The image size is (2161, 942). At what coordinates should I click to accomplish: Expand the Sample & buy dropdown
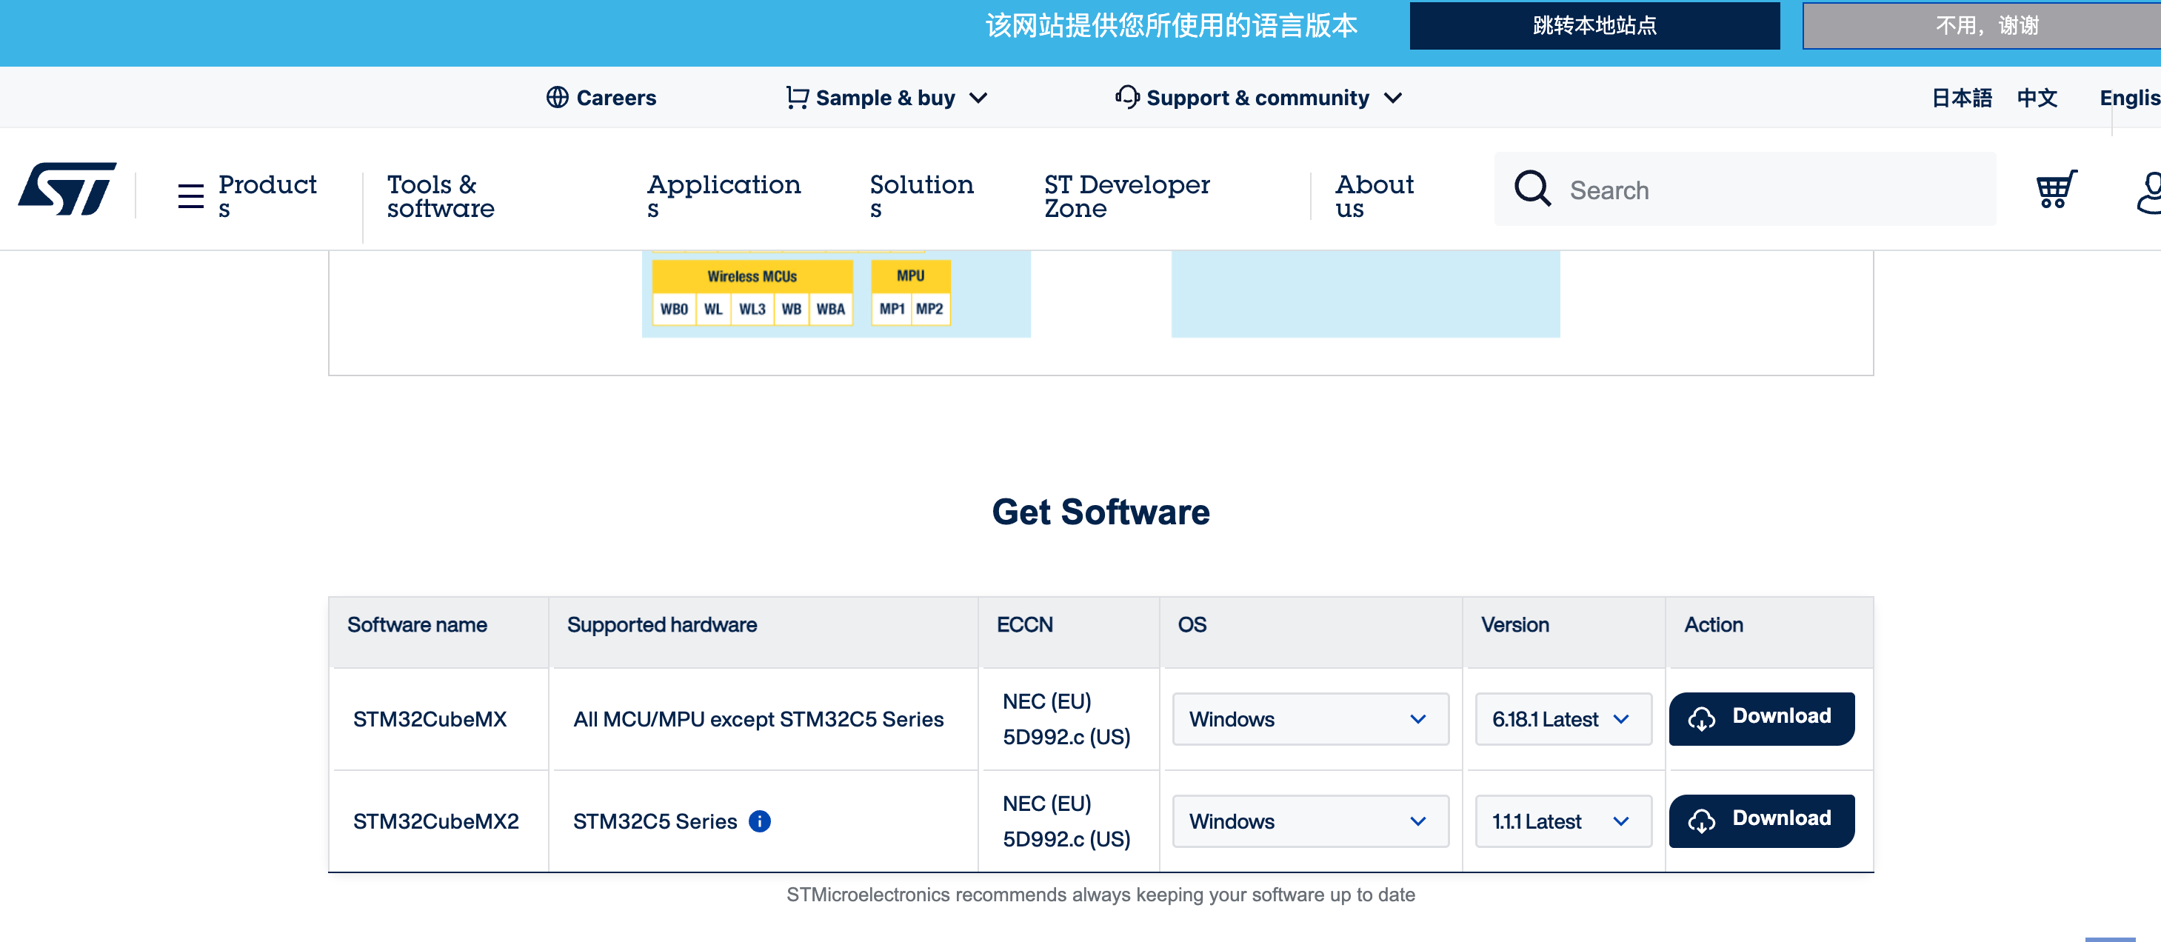point(978,98)
